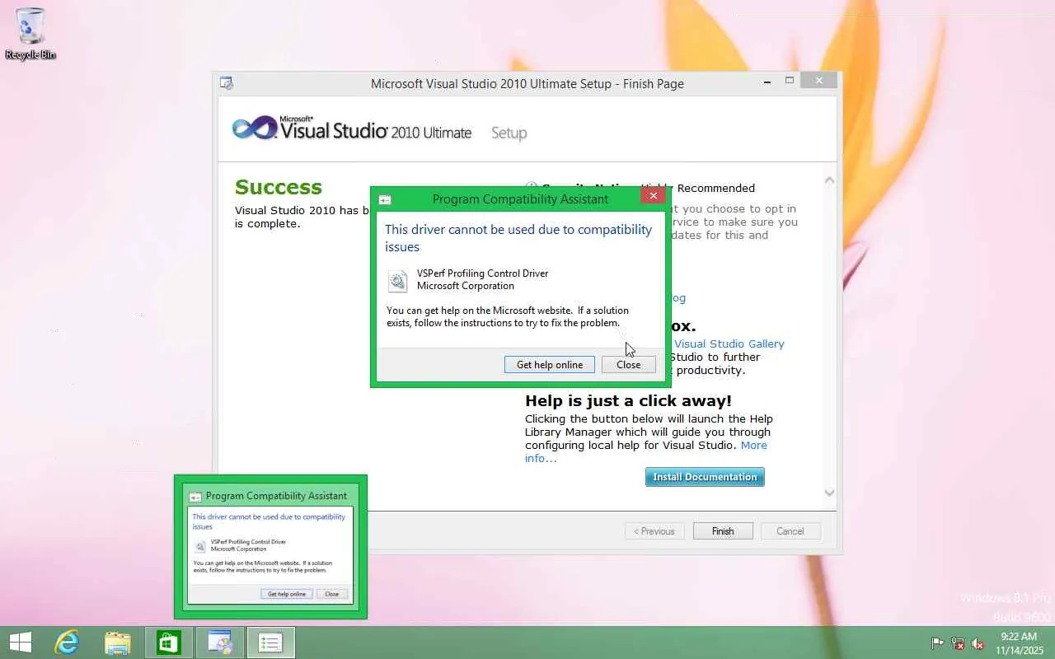Click Close button in compatibility dialog

click(628, 365)
